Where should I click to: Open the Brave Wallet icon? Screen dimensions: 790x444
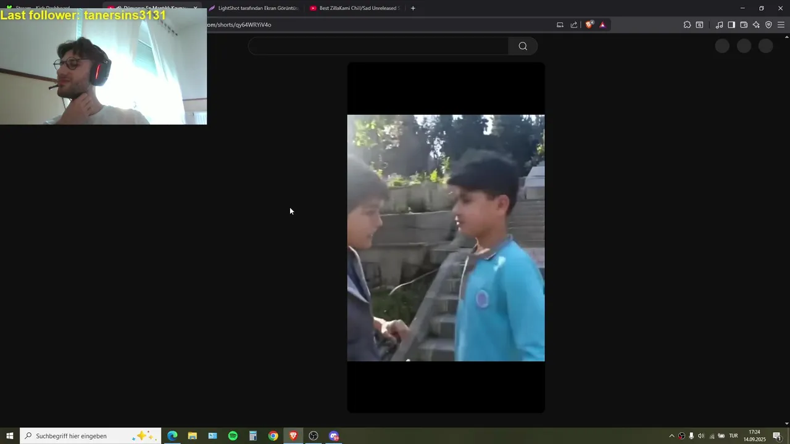(744, 25)
